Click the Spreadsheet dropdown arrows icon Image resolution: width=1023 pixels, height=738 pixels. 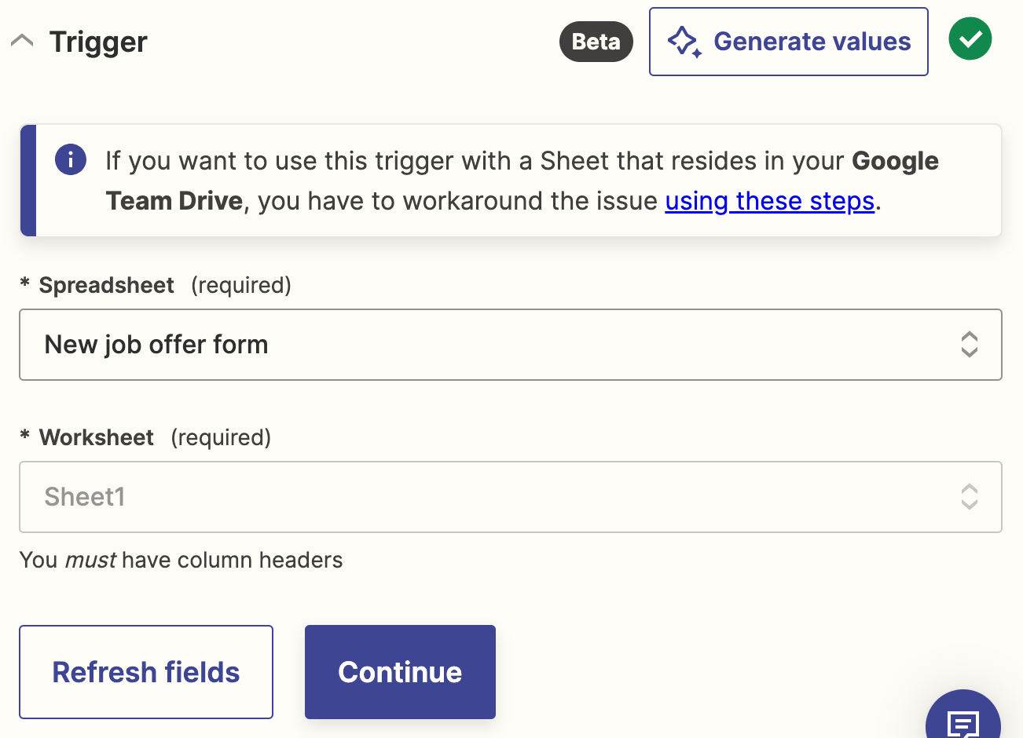point(969,345)
